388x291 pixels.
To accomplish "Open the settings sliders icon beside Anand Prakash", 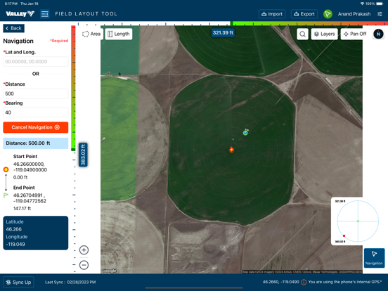I will pyautogui.click(x=380, y=14).
